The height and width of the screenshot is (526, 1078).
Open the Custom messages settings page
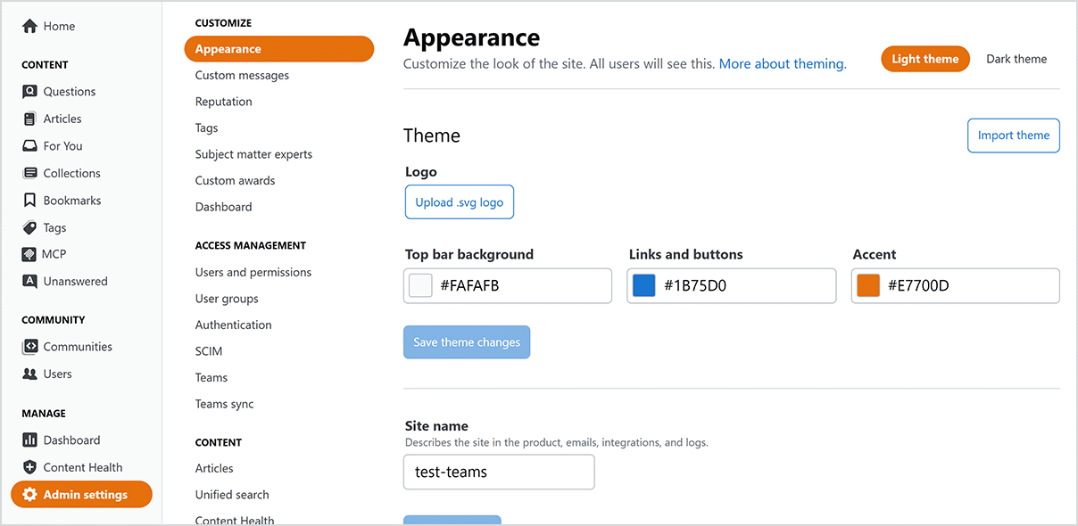click(242, 76)
